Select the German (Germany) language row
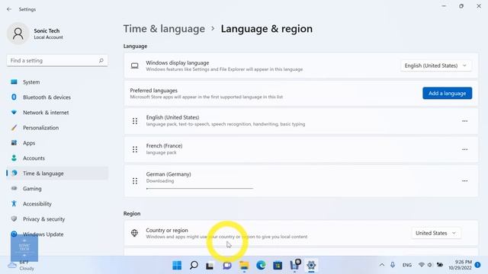The image size is (488, 274). [x=301, y=181]
